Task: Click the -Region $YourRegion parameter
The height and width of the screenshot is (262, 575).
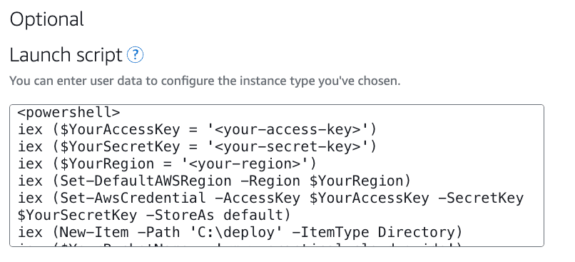Action: 321,181
